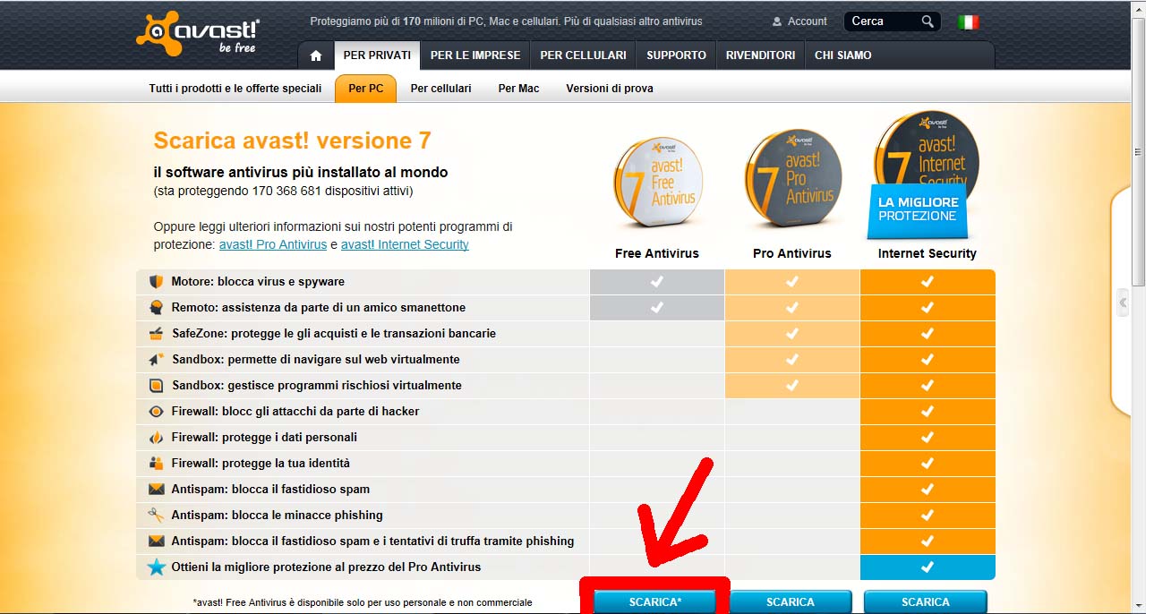This screenshot has height=614, width=1154.
Task: Click the scrollbar down arrow
Action: [1139, 606]
